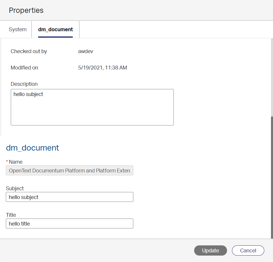Cancel the Properties dialog
The height and width of the screenshot is (262, 273).
point(248,251)
